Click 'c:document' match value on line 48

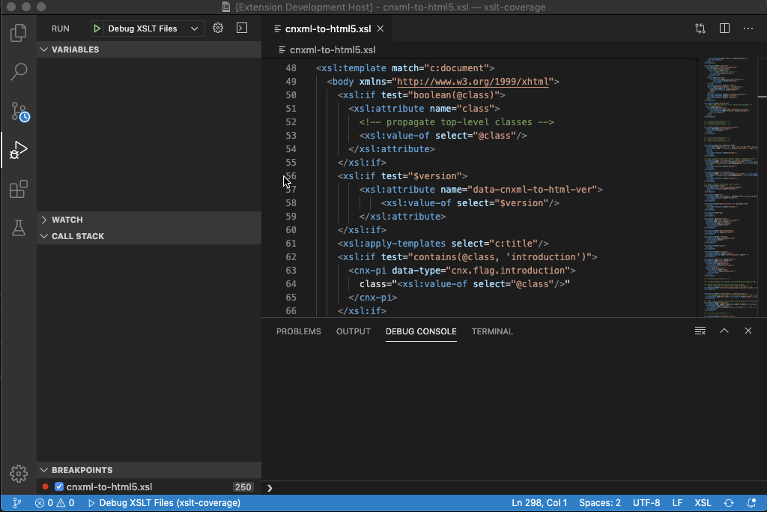pos(456,68)
